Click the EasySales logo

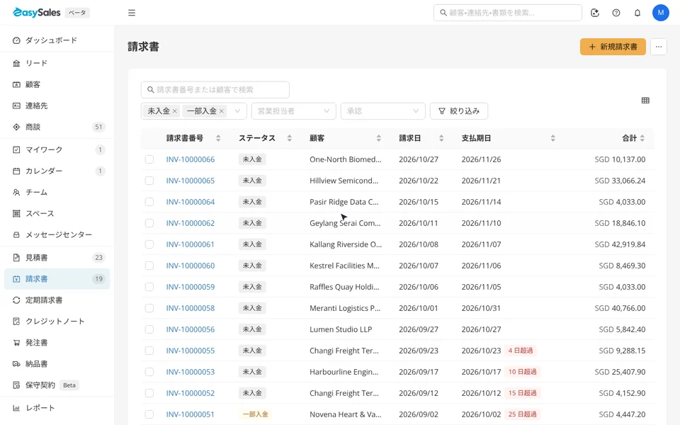(37, 13)
